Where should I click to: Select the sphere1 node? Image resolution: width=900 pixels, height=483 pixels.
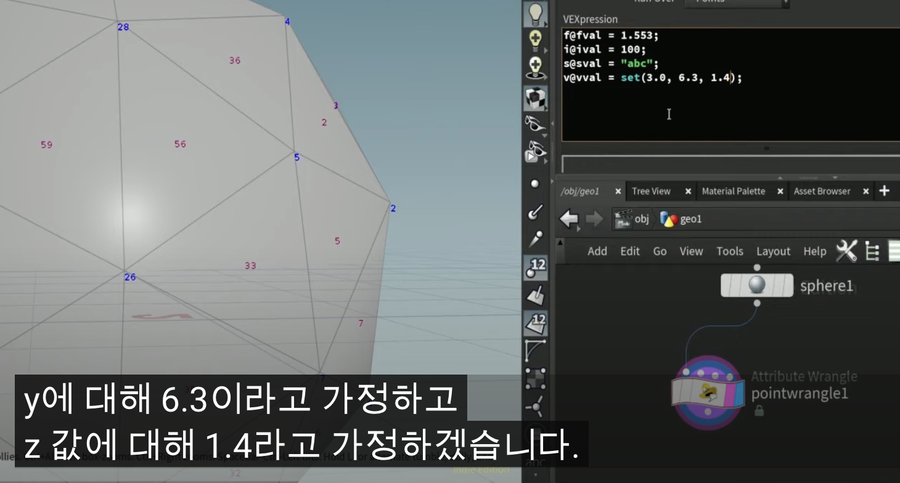tap(757, 285)
